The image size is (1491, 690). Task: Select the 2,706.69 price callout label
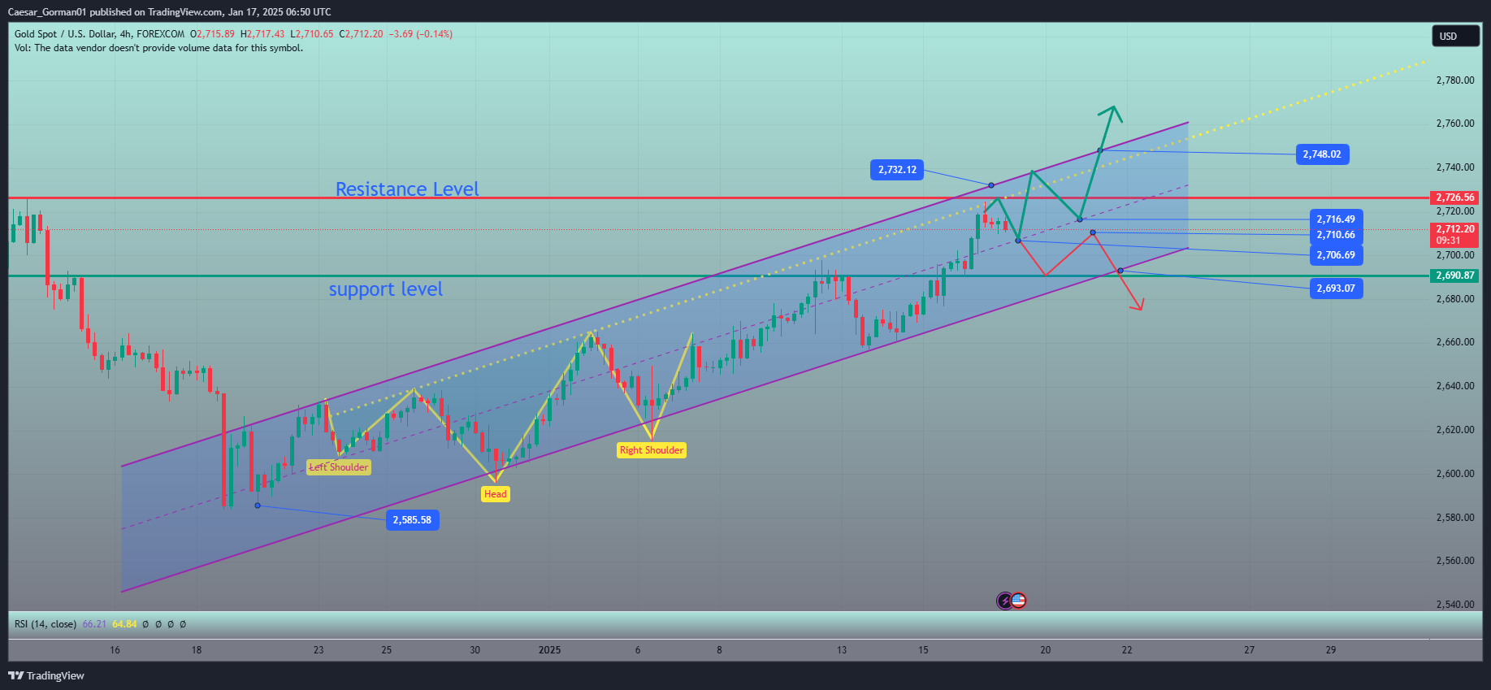coord(1336,255)
